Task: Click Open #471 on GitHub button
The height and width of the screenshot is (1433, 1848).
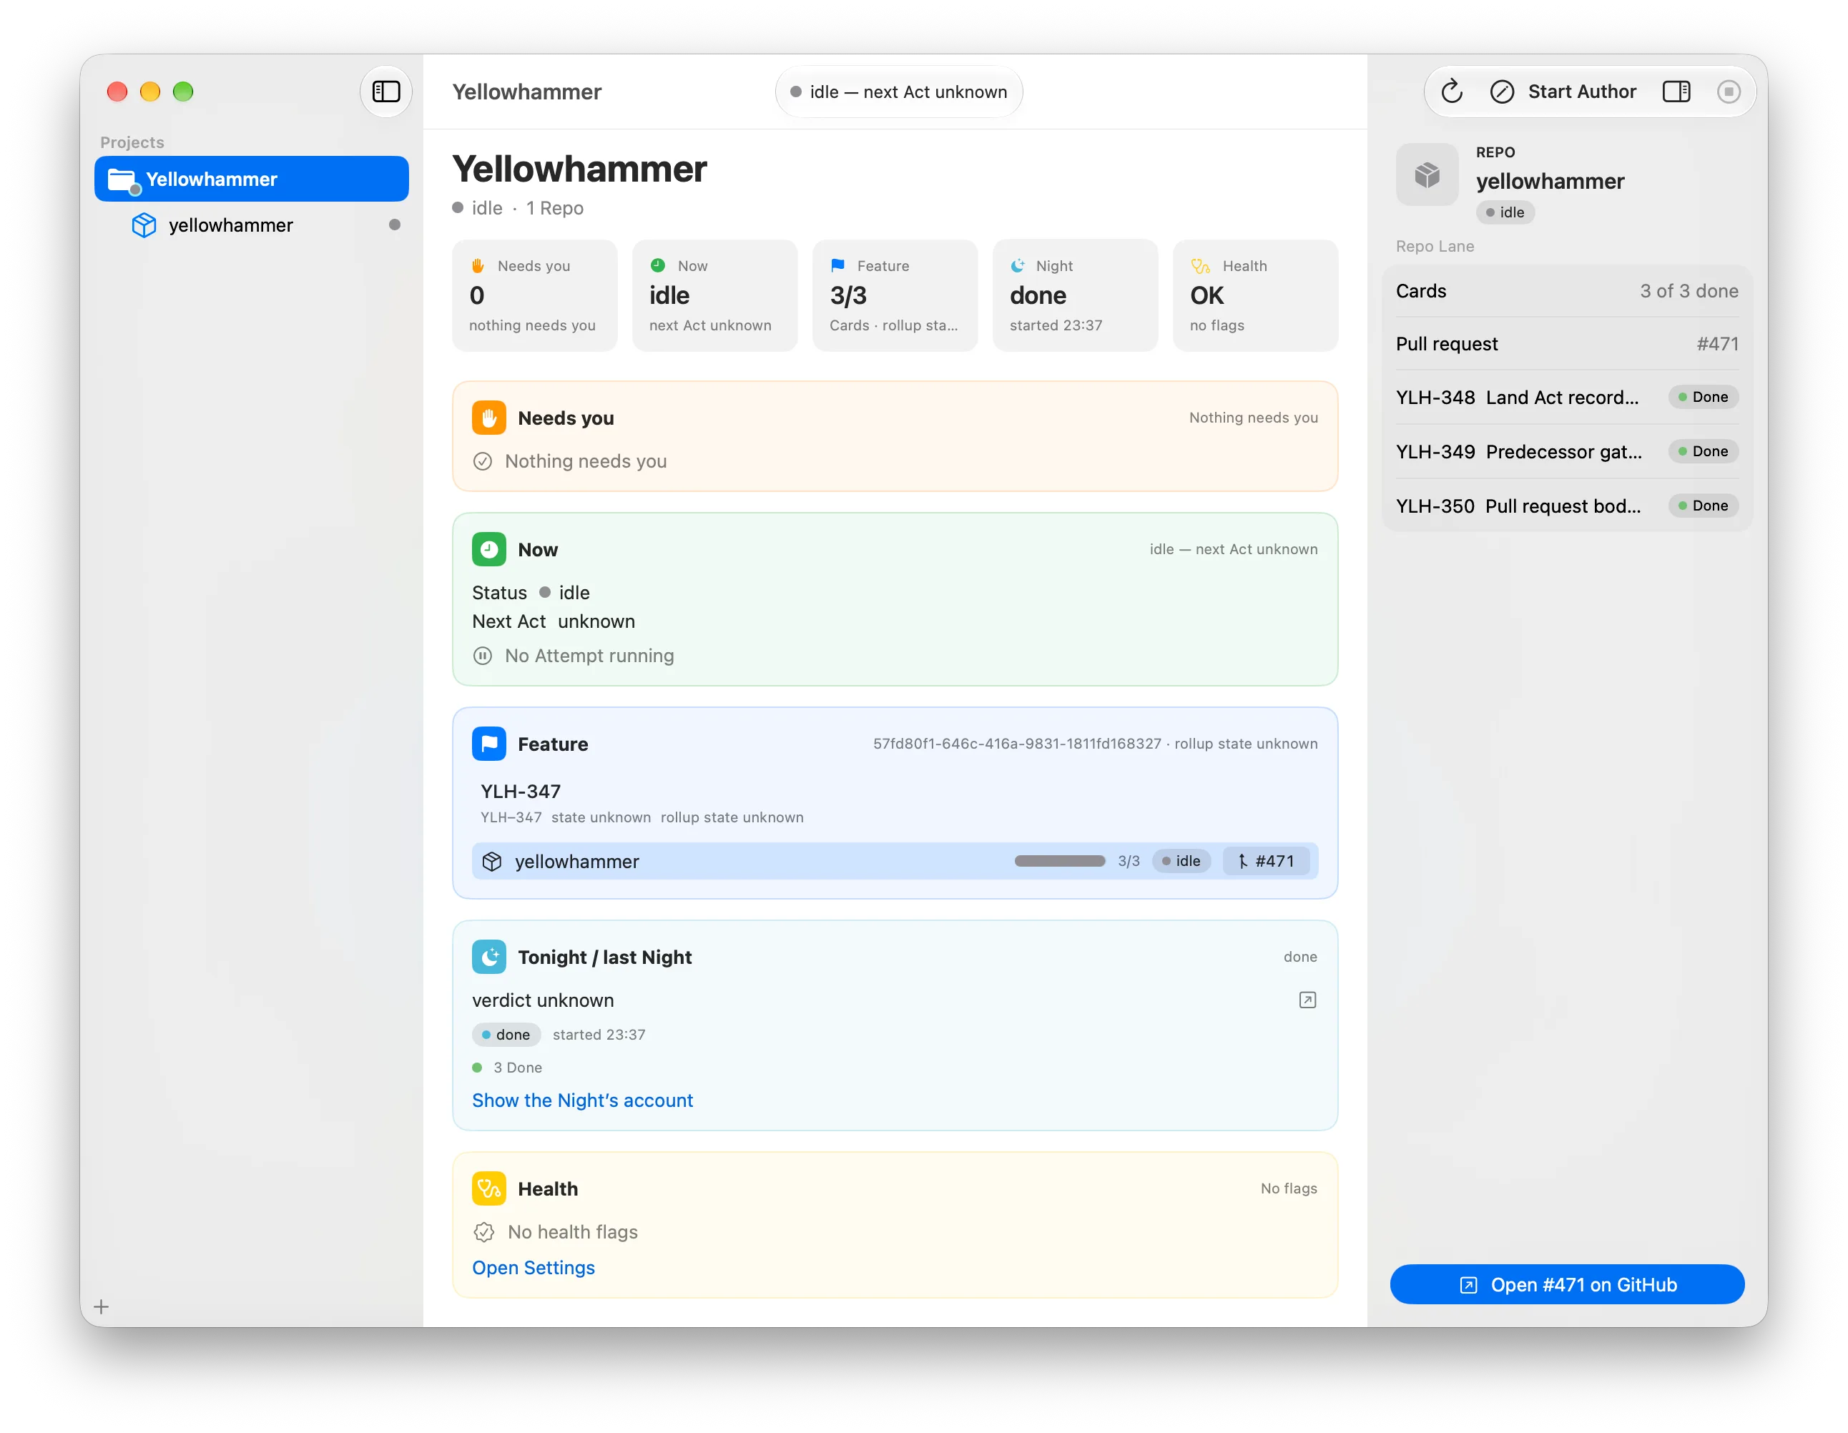Action: (1567, 1284)
